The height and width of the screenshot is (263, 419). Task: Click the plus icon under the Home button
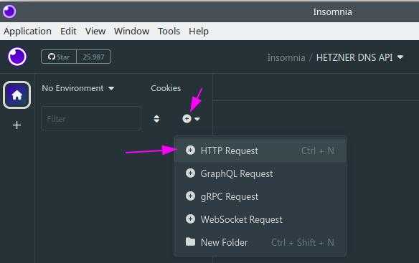point(17,125)
